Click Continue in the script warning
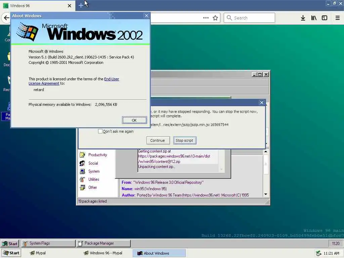 pyautogui.click(x=158, y=140)
